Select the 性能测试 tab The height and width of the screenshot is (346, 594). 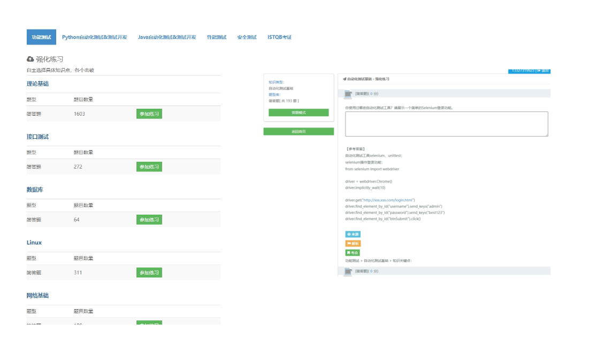pyautogui.click(x=216, y=37)
